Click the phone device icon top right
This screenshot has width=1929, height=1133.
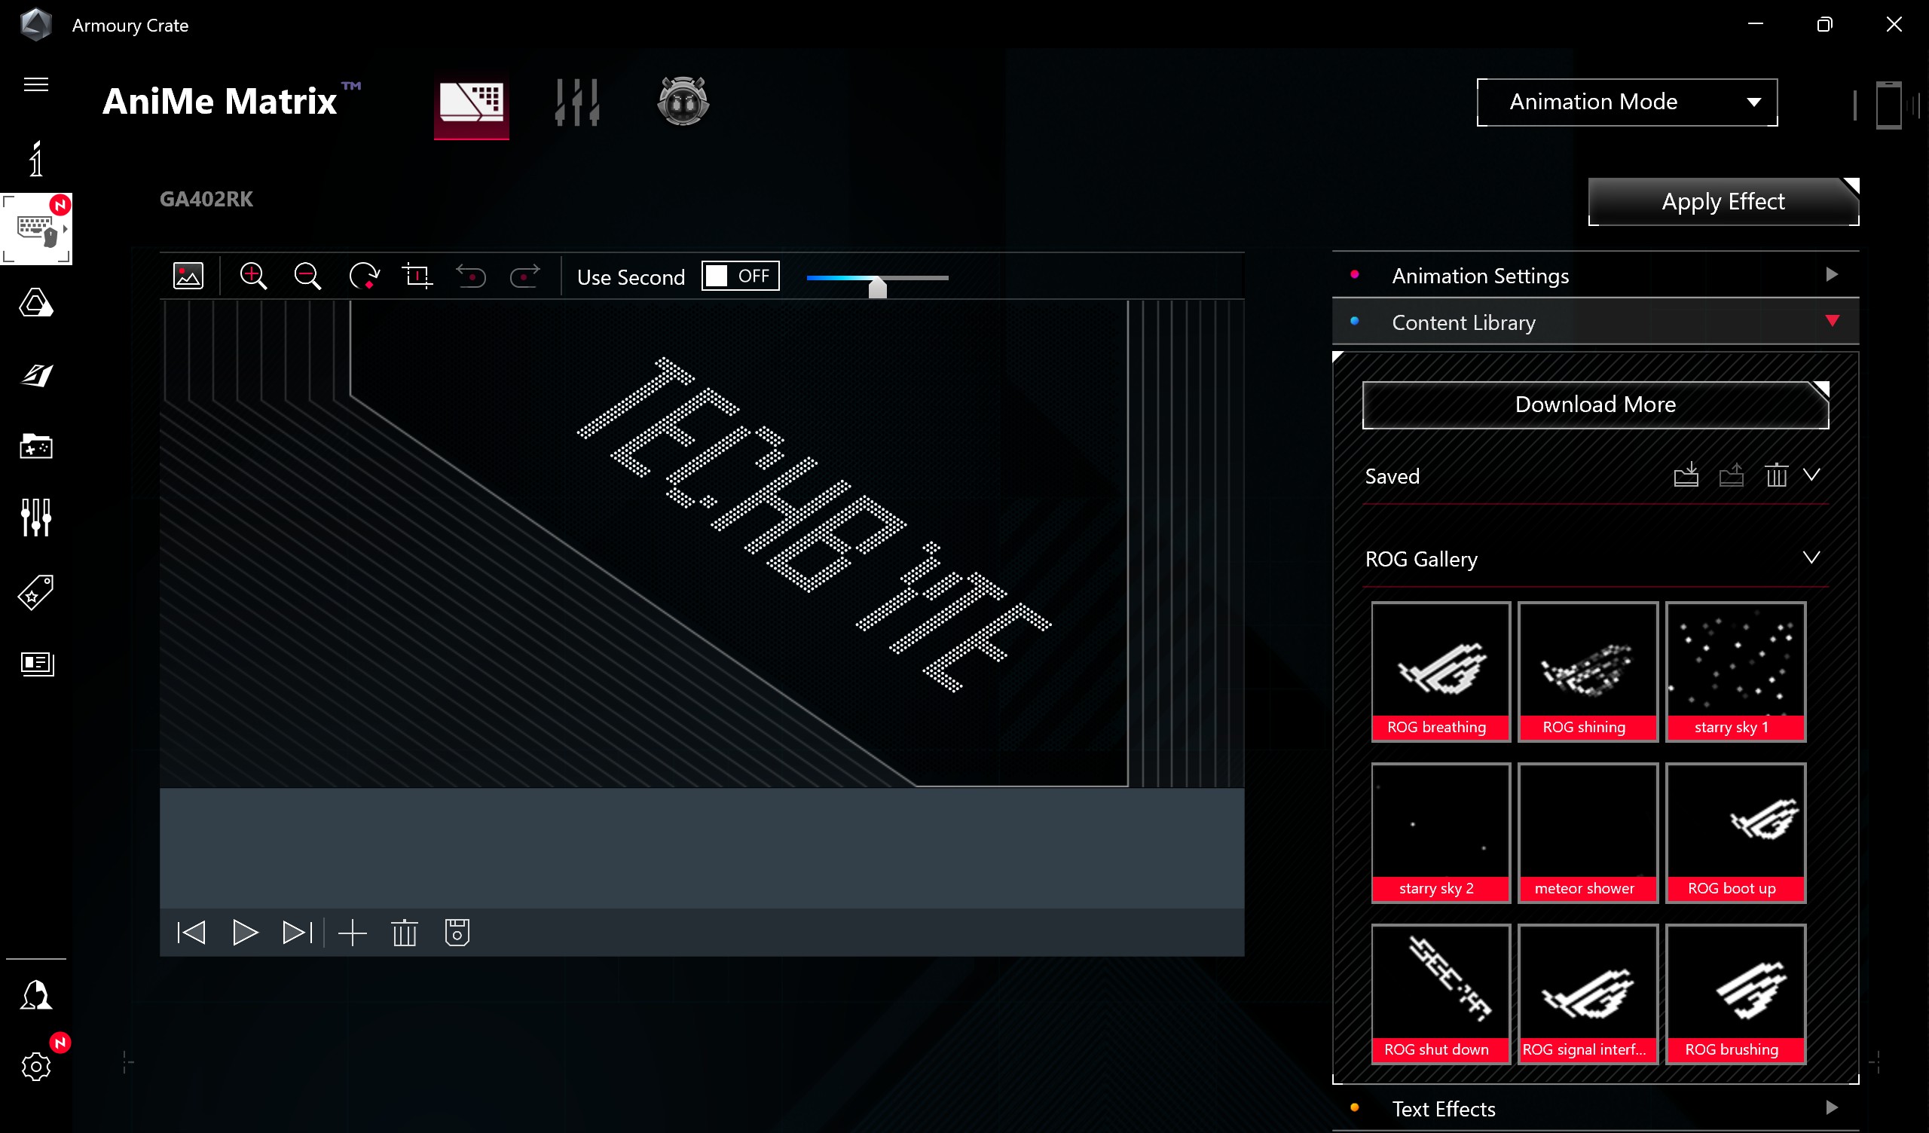[x=1888, y=105]
